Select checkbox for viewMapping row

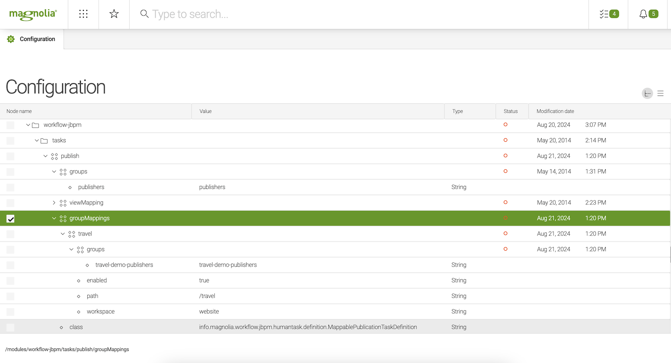point(10,203)
